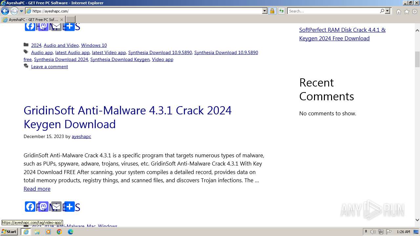This screenshot has height=236, width=420.
Task: Launch Chrome from the taskbar
Action: (59, 232)
